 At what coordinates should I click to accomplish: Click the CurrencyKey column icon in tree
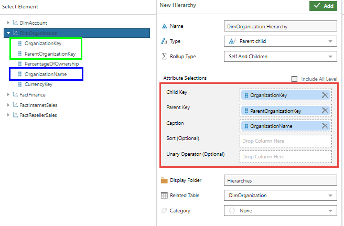(20, 84)
